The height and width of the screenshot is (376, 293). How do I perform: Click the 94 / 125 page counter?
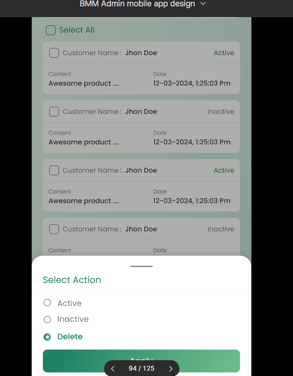[x=142, y=368]
